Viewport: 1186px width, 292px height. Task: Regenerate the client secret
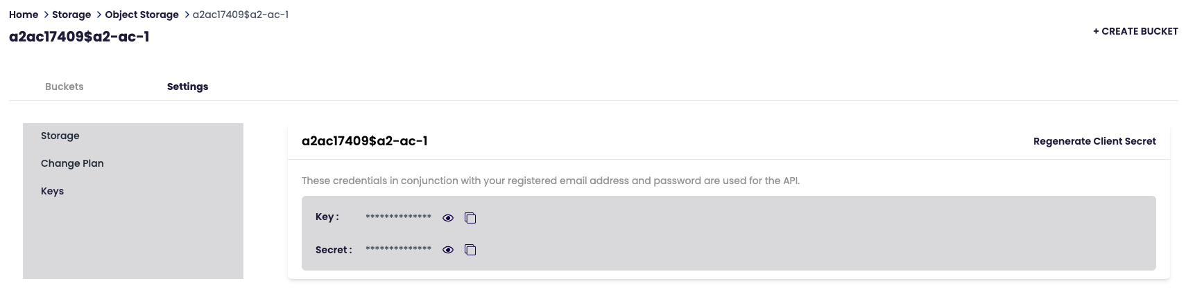[1094, 141]
